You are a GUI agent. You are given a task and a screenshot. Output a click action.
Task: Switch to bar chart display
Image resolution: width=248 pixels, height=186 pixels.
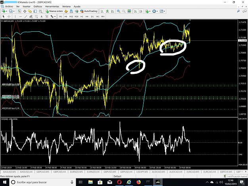pyautogui.click(x=102, y=11)
